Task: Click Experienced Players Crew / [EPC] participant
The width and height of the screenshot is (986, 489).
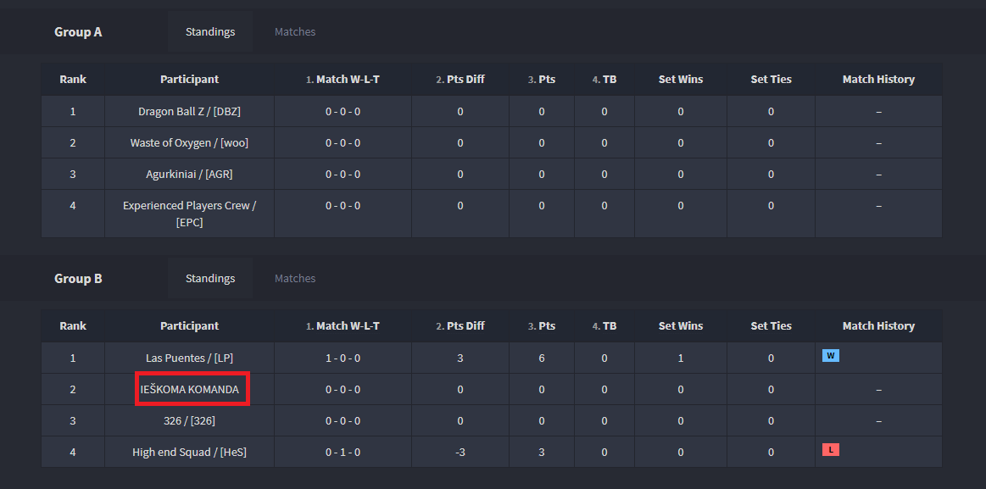Action: (x=189, y=214)
